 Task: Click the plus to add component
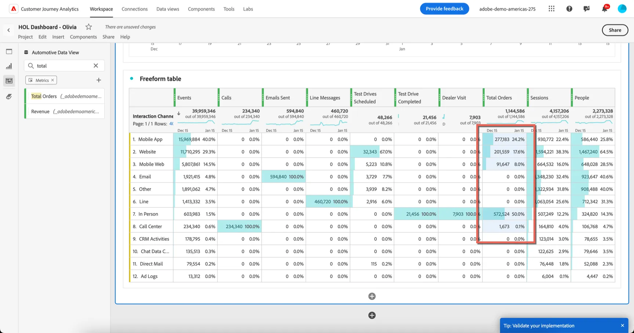[x=99, y=80]
